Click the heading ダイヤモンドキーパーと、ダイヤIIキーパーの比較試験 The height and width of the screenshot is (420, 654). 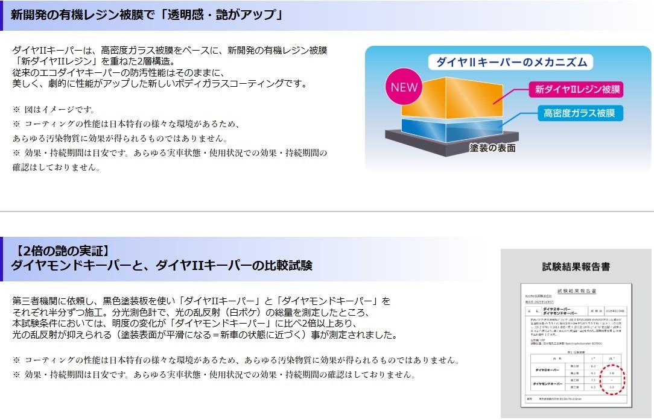pyautogui.click(x=162, y=265)
